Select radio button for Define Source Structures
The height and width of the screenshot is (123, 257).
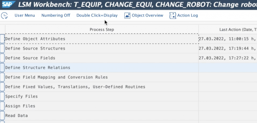click(x=2, y=48)
